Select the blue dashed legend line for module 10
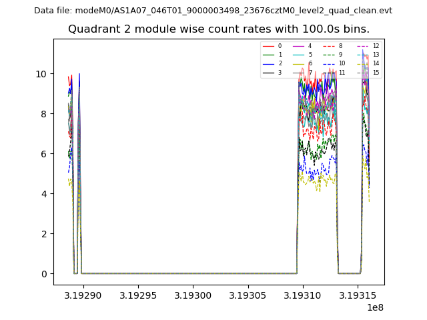 [x=329, y=63]
